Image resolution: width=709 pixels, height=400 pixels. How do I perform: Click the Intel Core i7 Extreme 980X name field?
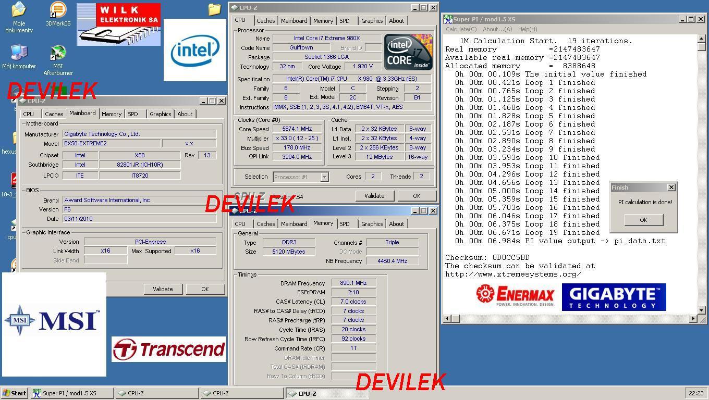327,38
